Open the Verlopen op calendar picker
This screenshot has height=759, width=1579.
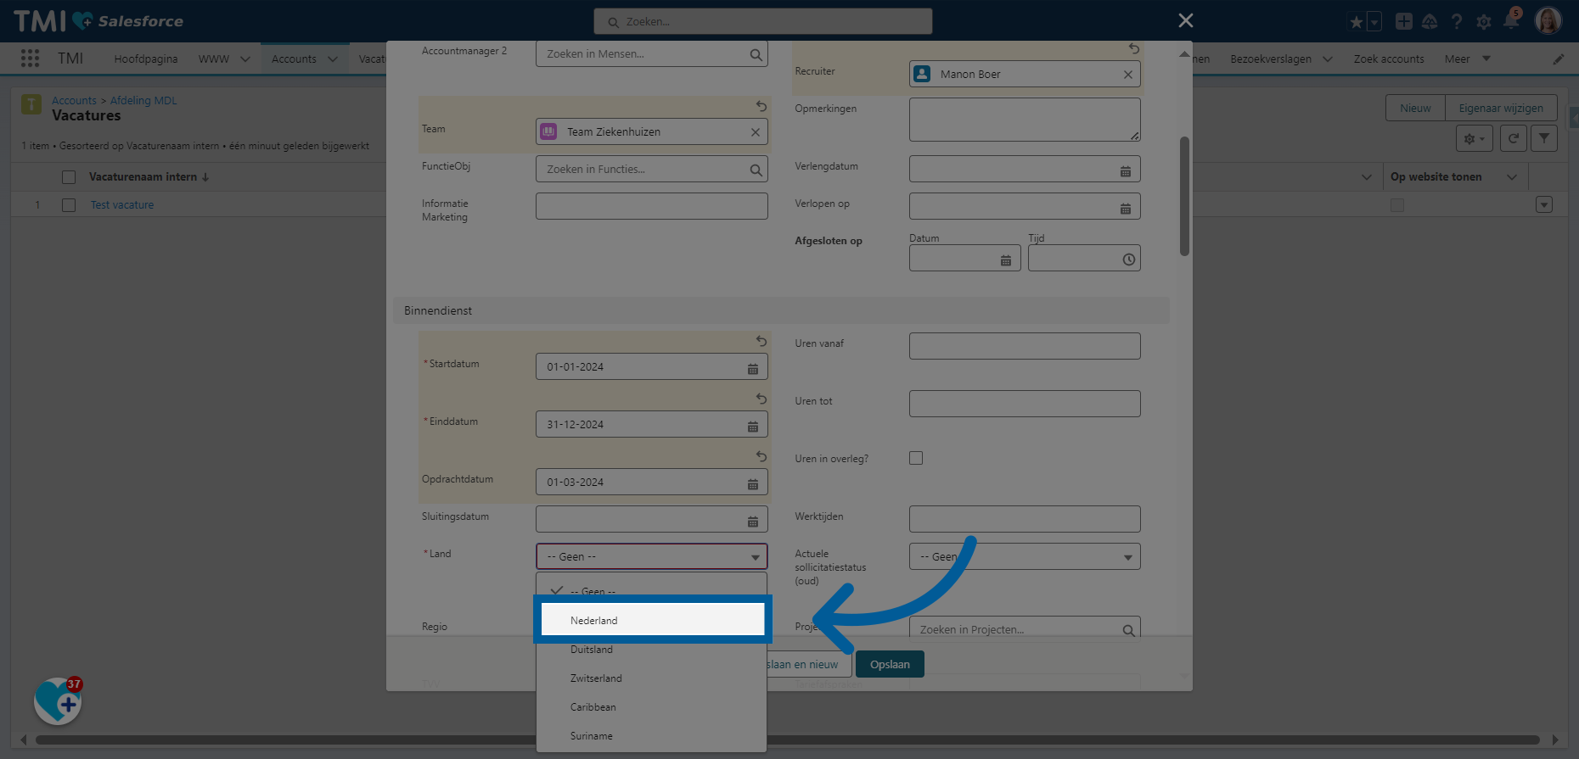click(1125, 208)
